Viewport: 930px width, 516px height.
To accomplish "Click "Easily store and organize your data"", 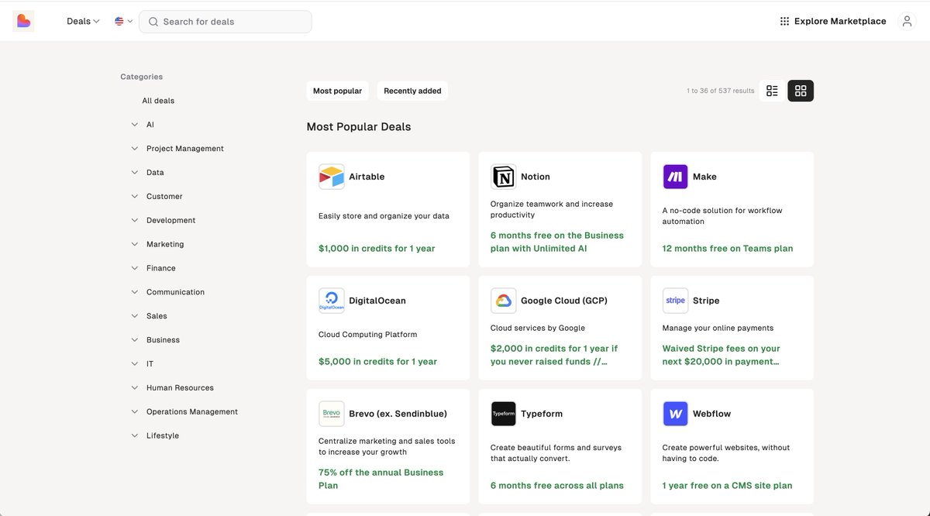I will point(384,216).
